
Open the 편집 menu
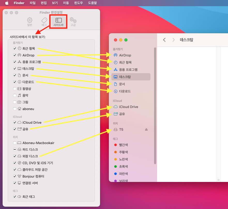point(44,3)
